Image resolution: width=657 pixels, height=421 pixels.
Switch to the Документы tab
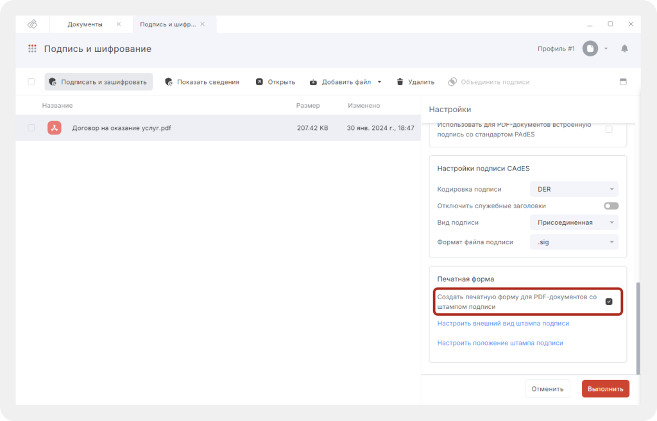pos(85,24)
